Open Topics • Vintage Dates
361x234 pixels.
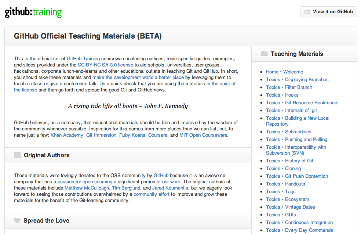point(291,207)
